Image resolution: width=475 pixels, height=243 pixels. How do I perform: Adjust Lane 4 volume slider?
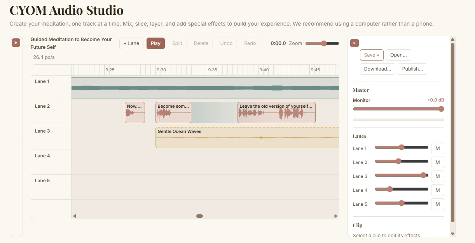(x=402, y=189)
